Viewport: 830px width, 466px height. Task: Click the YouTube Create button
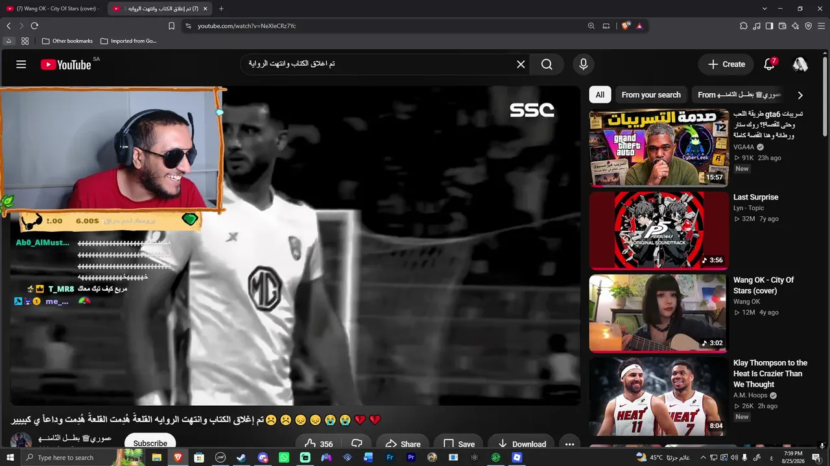(x=726, y=64)
